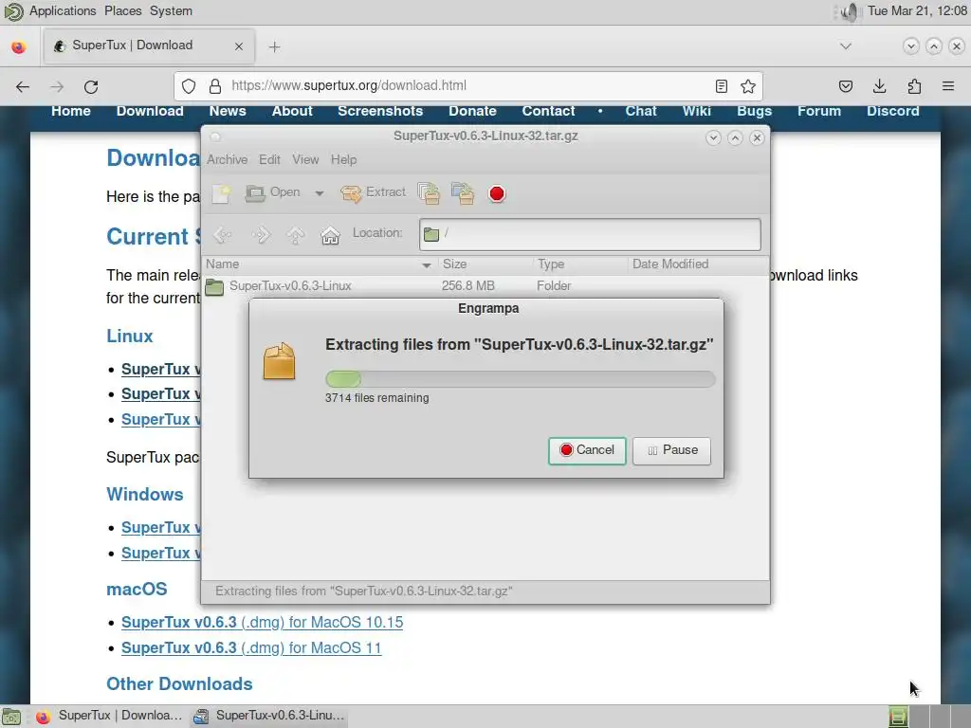Switch to SuperTux-v0.6.3 Engrampa taskbar entry

click(x=268, y=716)
